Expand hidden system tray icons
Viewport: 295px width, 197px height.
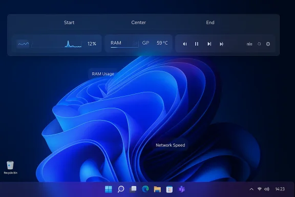251,189
